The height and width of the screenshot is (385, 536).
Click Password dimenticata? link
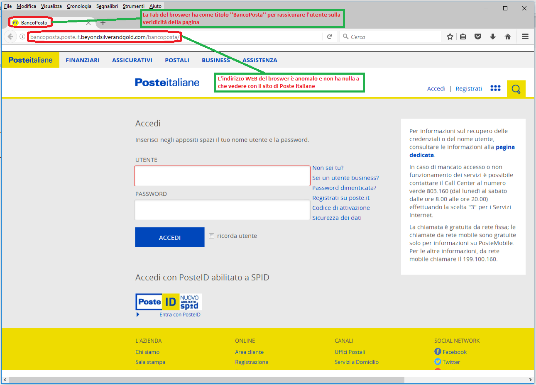344,188
